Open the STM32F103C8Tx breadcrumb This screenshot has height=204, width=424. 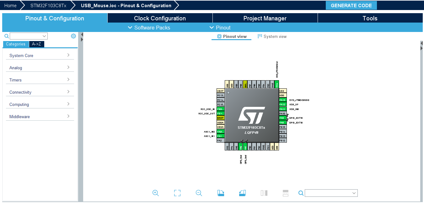pos(48,6)
